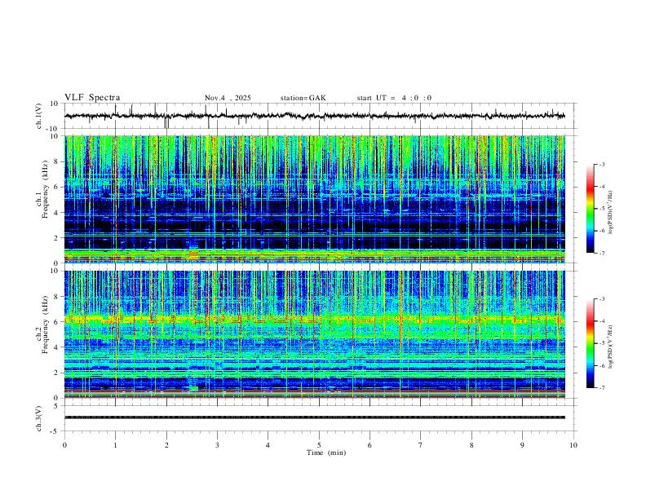The height and width of the screenshot is (499, 646).
Task: Click the ch.3 black signal band
Action: click(314, 417)
